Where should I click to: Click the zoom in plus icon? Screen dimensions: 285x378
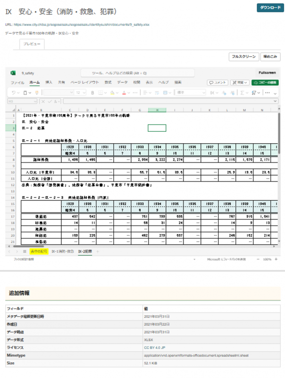276,259
